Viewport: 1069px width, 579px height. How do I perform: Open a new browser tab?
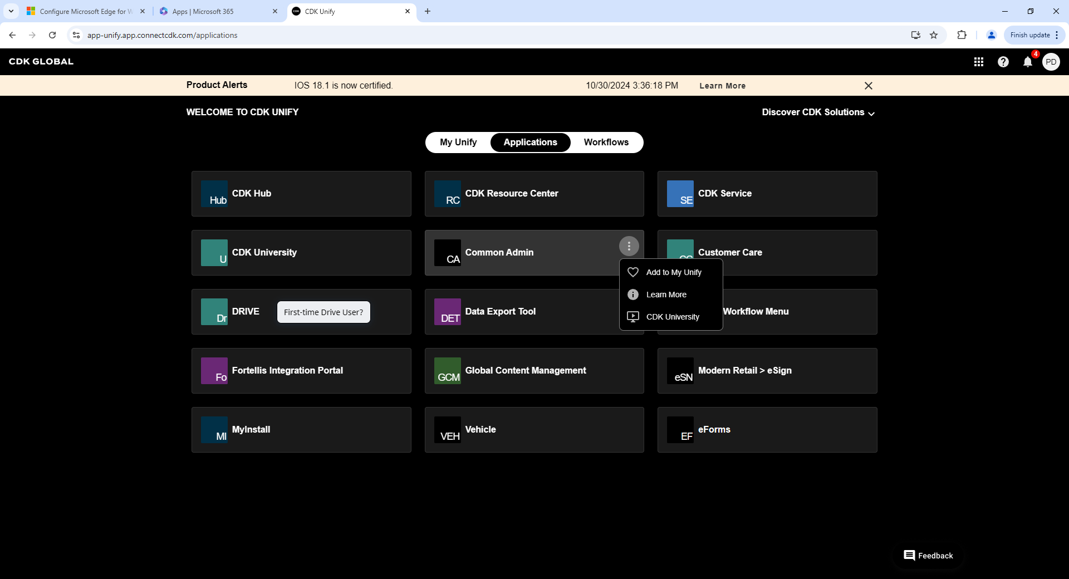[428, 11]
